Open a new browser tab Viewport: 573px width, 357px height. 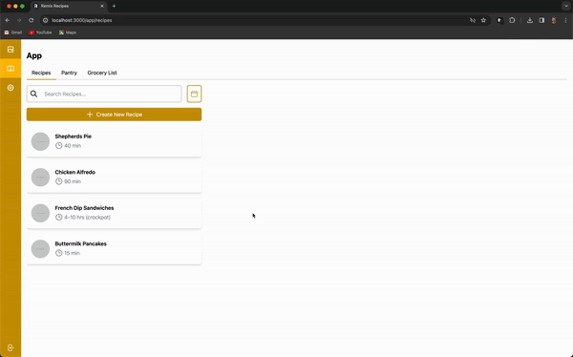point(114,7)
